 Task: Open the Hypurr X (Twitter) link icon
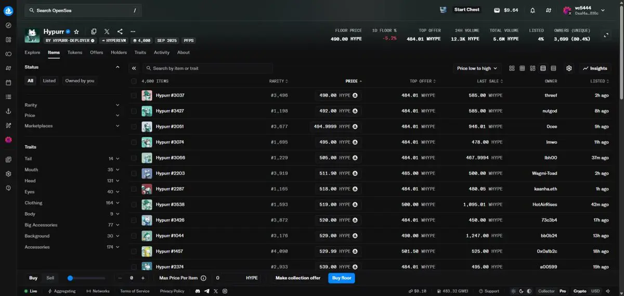pyautogui.click(x=107, y=32)
